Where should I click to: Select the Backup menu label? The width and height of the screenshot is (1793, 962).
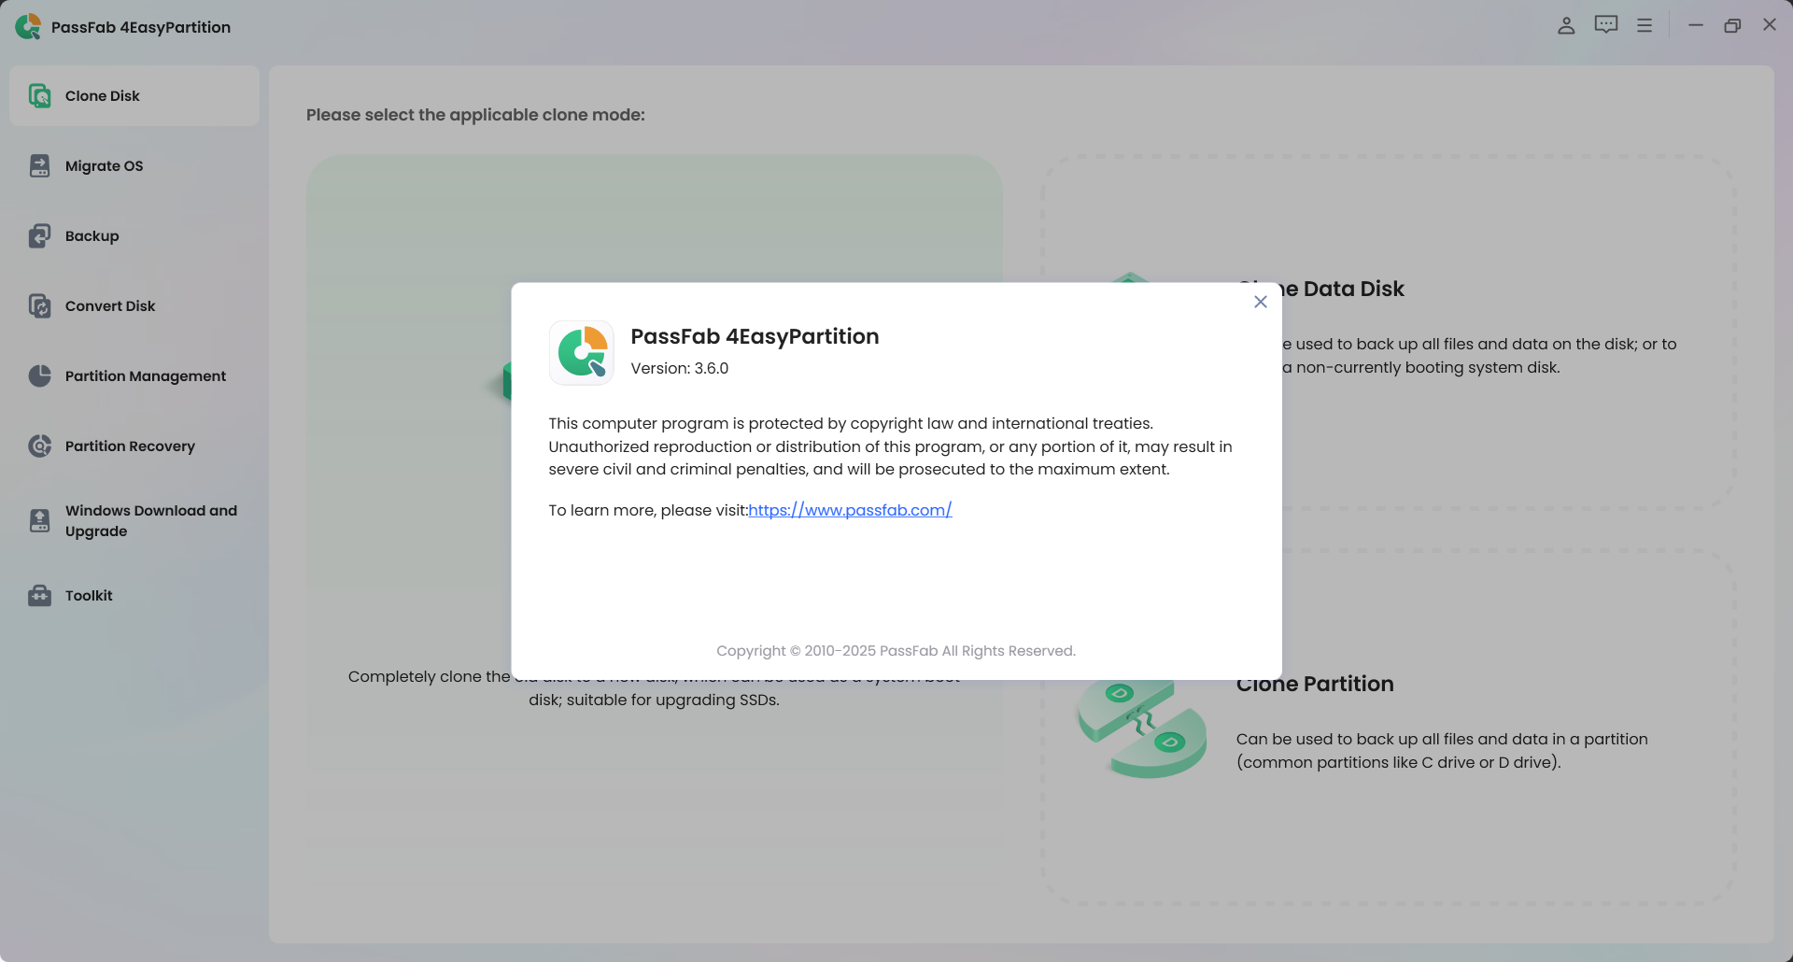[92, 235]
